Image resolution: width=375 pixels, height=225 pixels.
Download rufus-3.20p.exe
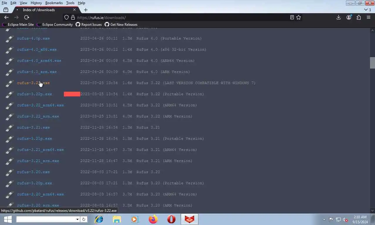pyautogui.click(x=35, y=183)
